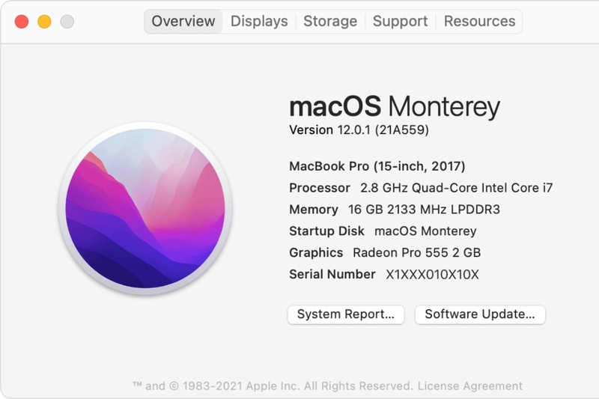Click the Graphics label
Image resolution: width=599 pixels, height=399 pixels.
pos(316,253)
